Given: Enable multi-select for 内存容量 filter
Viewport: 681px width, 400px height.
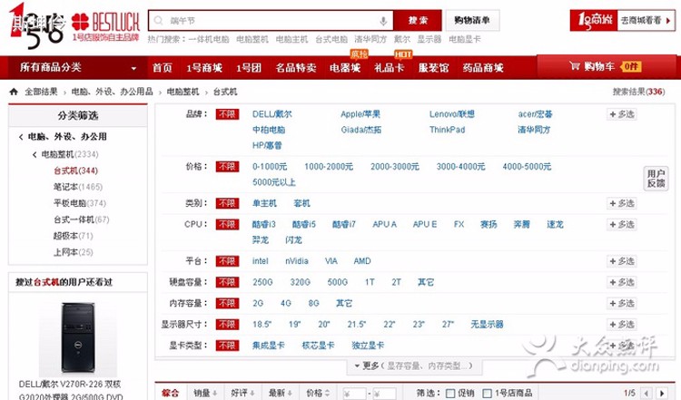Looking at the screenshot, I should click(x=621, y=304).
